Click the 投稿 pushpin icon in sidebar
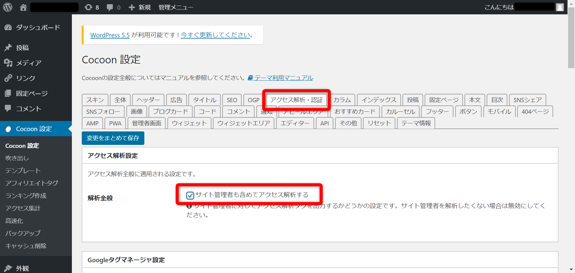 pos(8,48)
